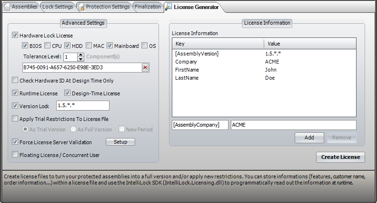Focus the ACME value input field
Image resolution: width=377 pixels, height=203 pixels.
point(293,125)
